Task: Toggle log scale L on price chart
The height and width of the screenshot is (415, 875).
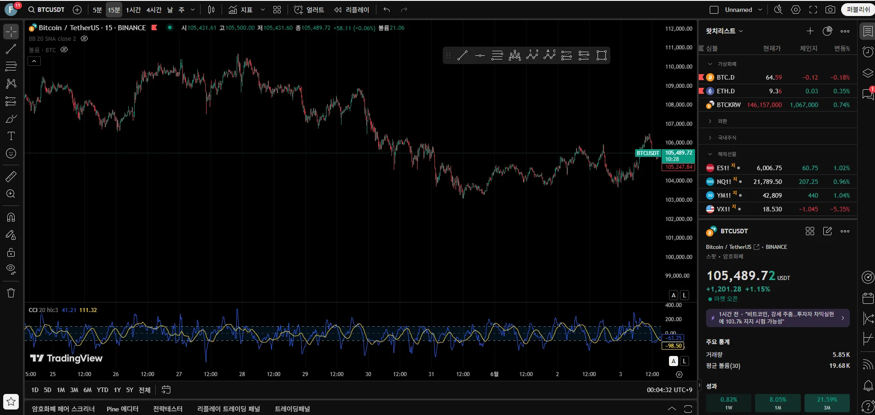Action: tap(684, 295)
